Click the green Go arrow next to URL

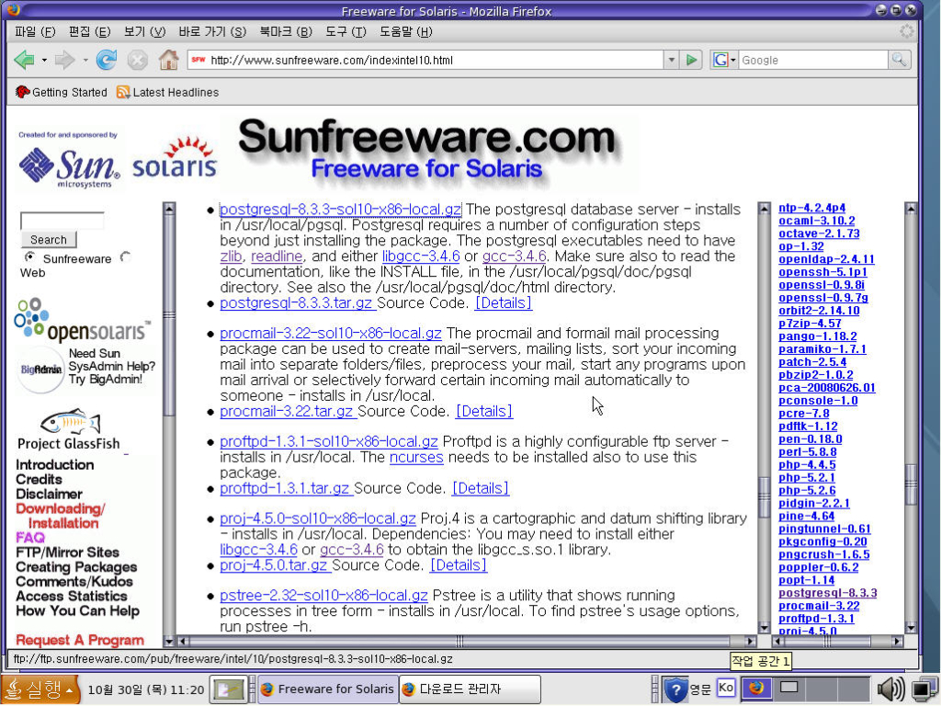(x=691, y=60)
